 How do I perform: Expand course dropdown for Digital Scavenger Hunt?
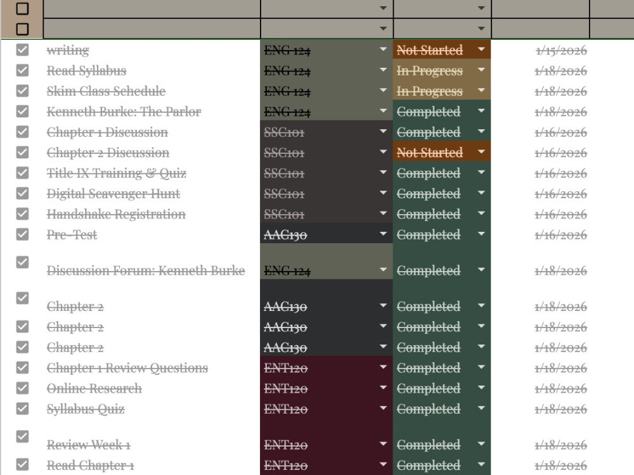point(383,193)
